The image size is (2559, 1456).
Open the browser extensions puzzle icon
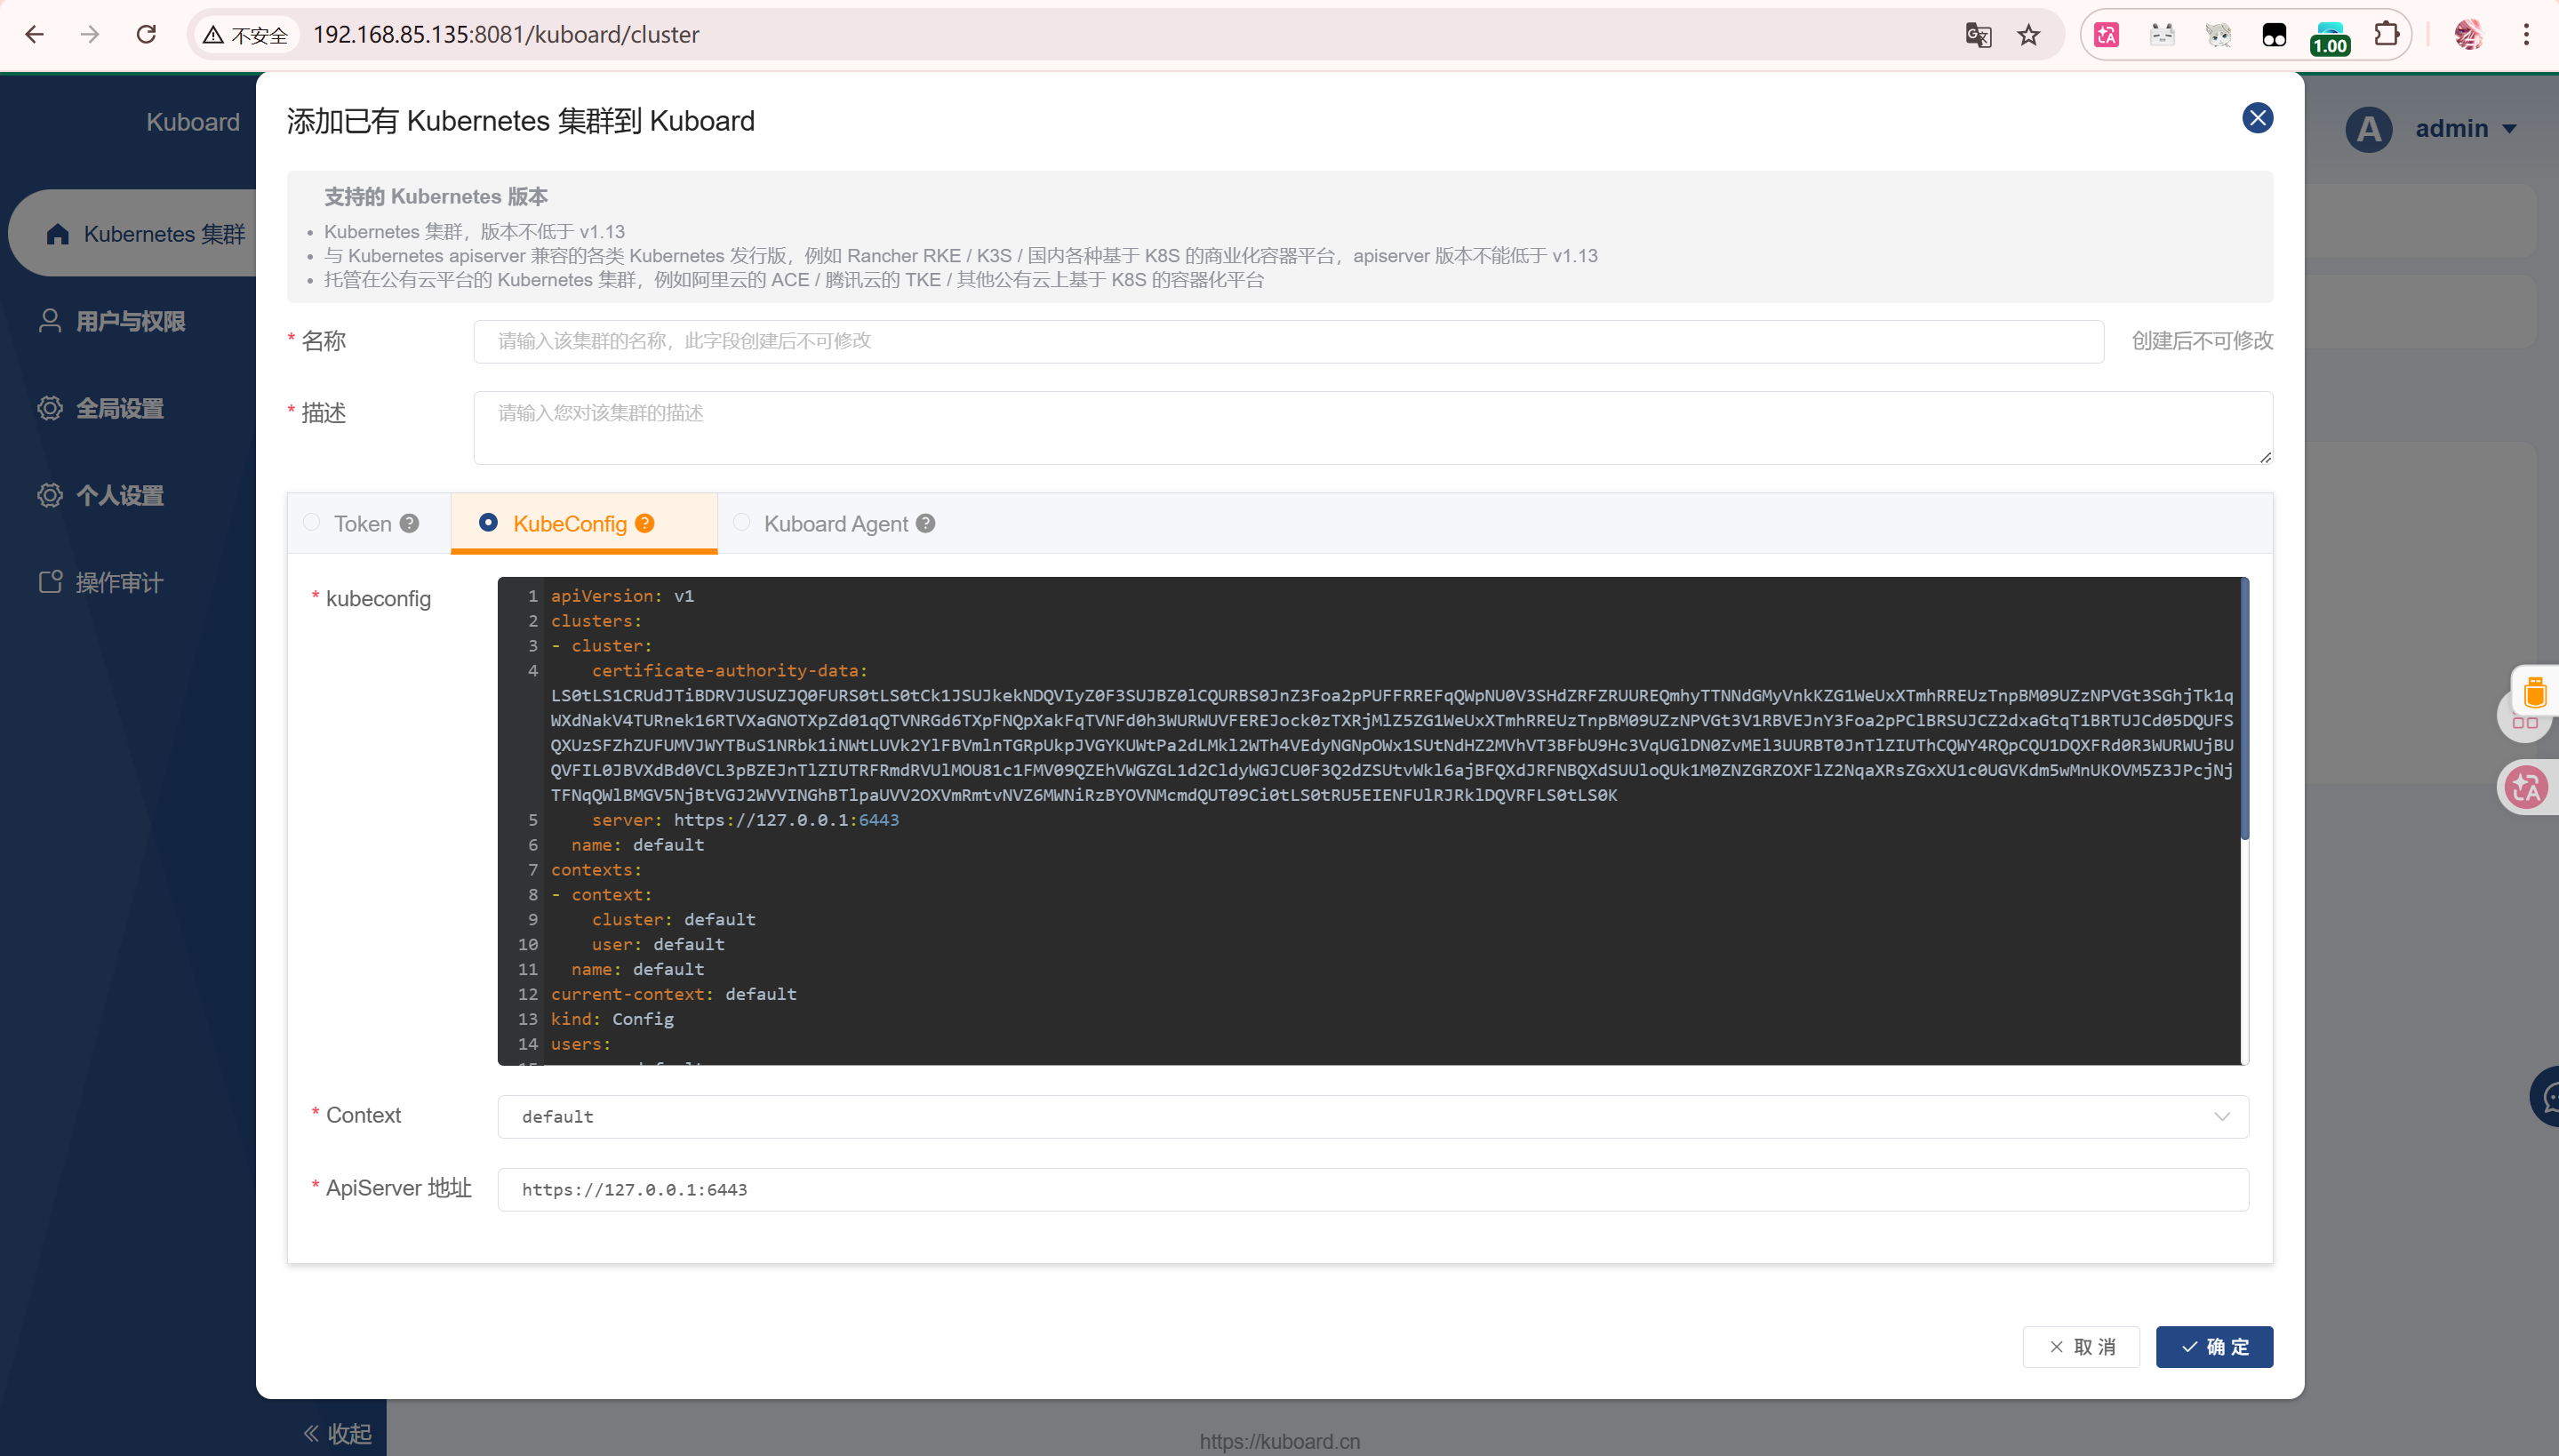2386,35
